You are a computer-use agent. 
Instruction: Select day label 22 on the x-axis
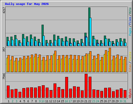tap(90, 101)
